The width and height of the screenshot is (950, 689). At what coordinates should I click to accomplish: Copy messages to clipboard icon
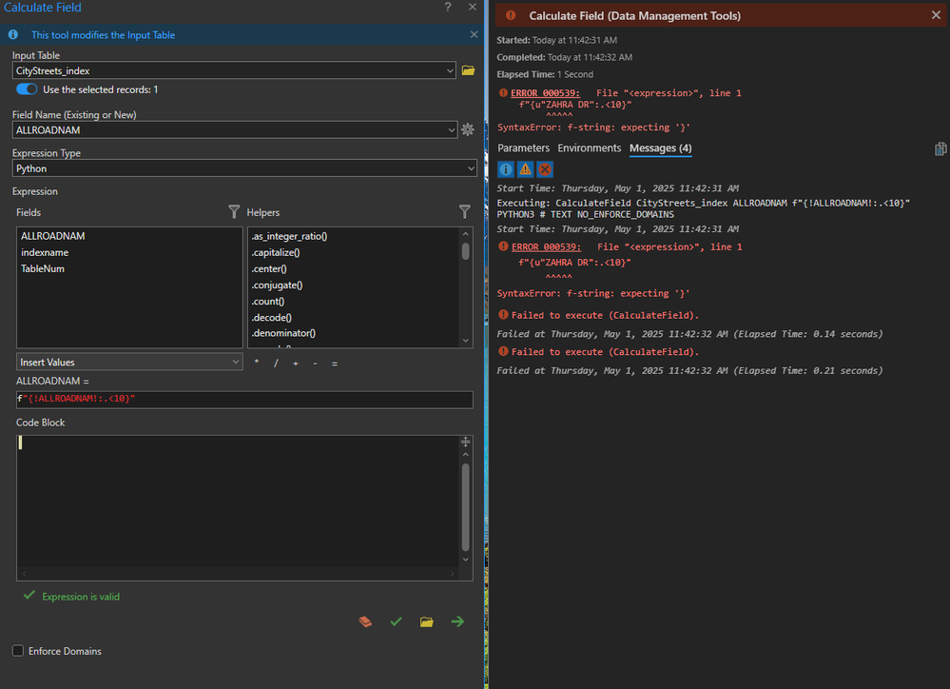[940, 148]
